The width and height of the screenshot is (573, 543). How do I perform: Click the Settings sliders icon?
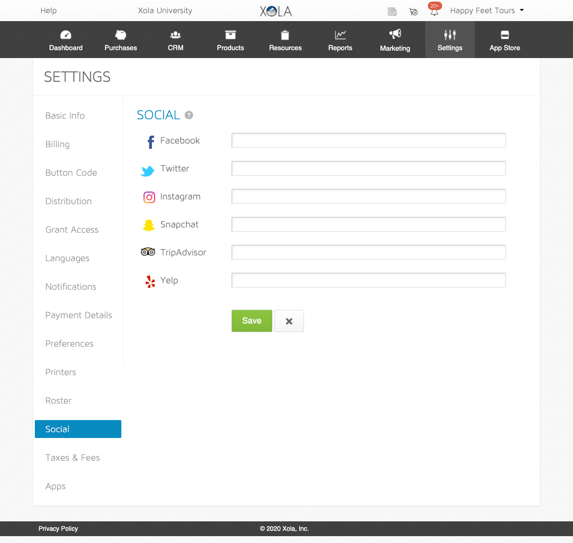[450, 35]
